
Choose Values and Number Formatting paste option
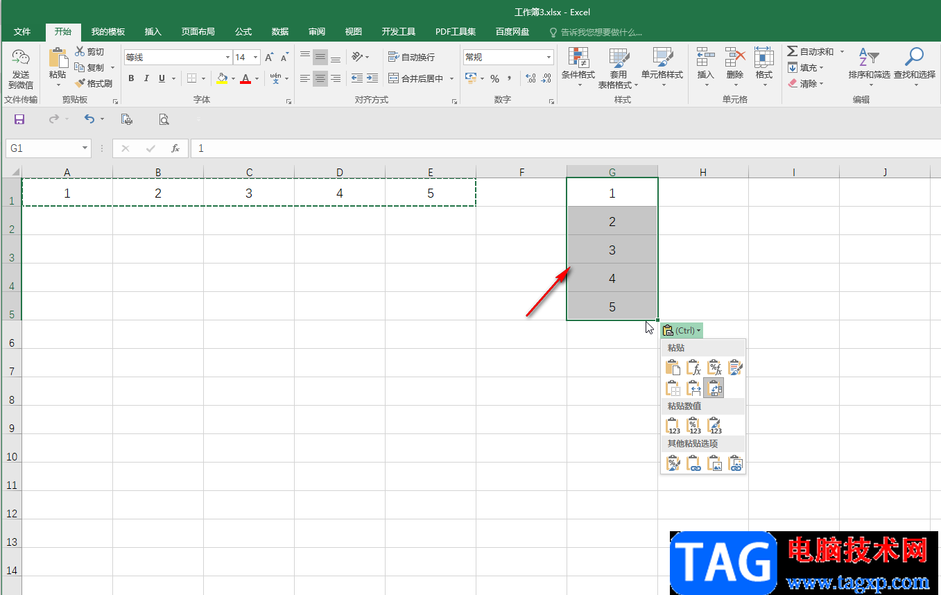(693, 425)
